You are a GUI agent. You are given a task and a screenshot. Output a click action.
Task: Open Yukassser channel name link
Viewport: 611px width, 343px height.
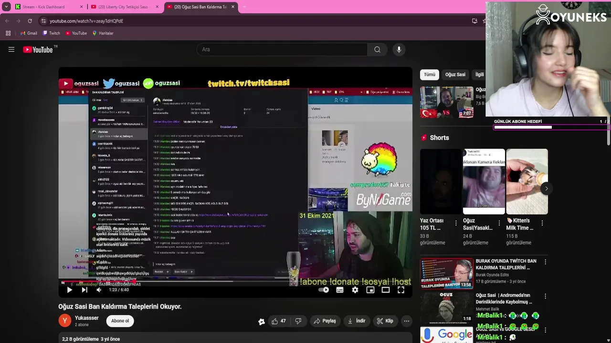tap(86, 318)
